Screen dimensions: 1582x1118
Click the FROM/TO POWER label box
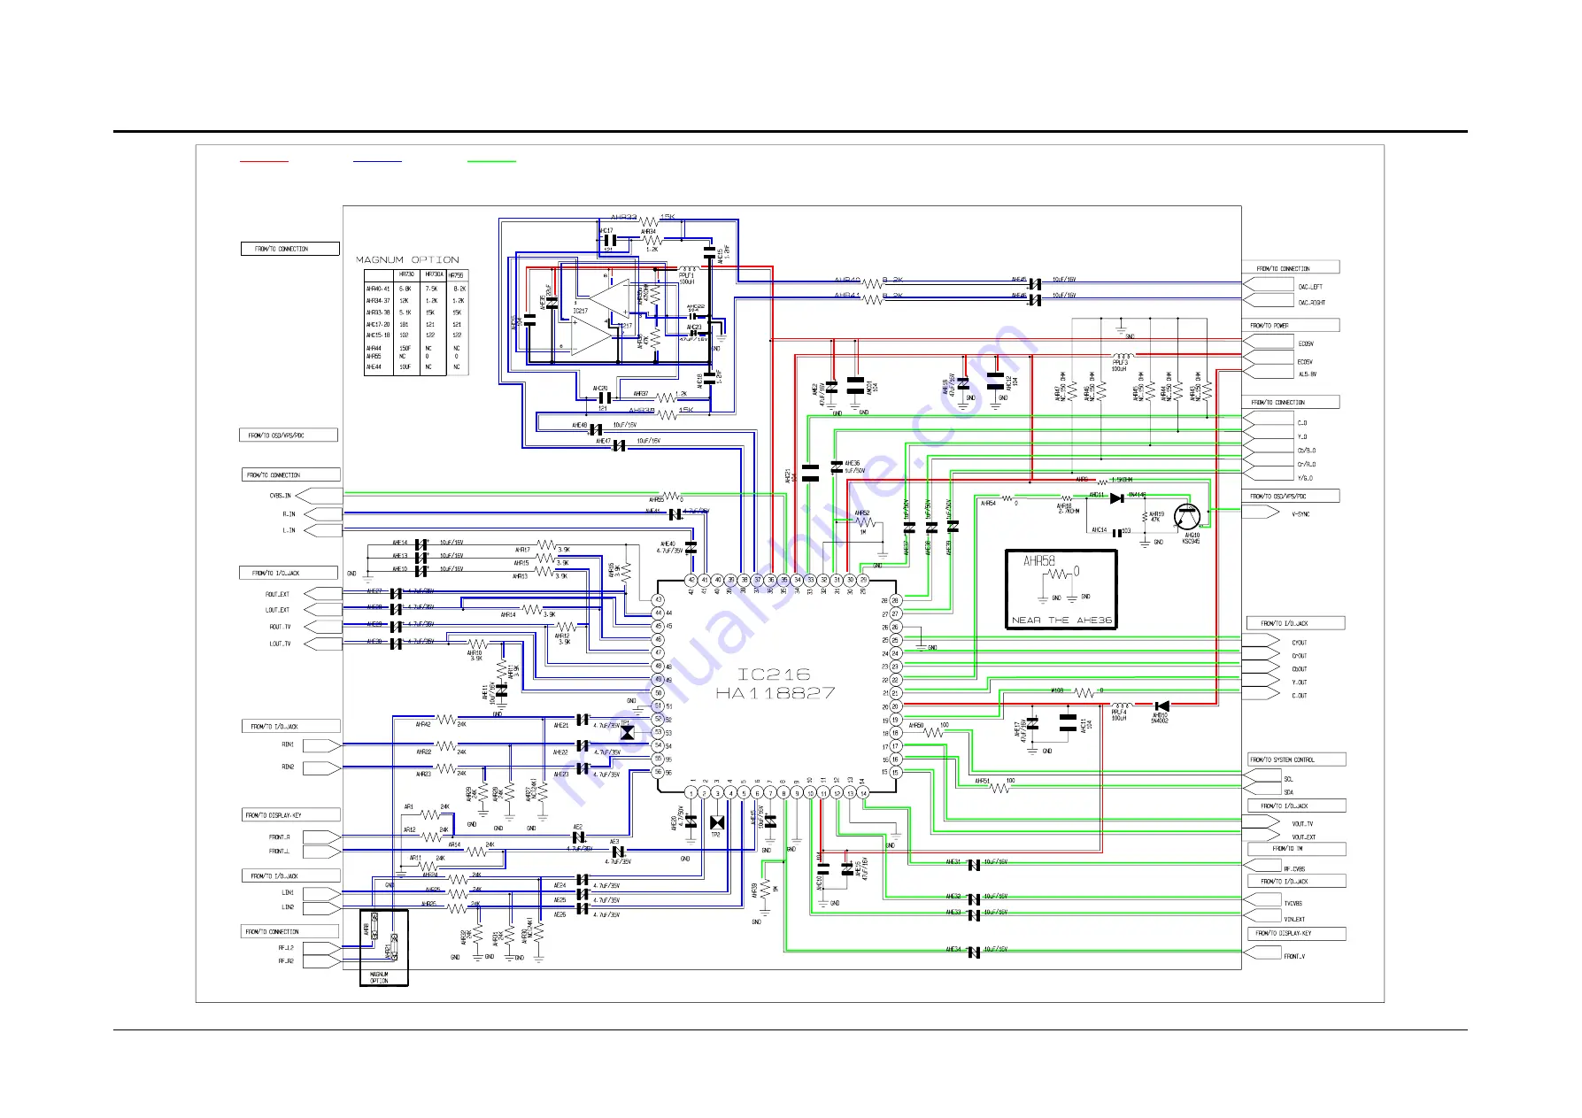[x=1292, y=325]
